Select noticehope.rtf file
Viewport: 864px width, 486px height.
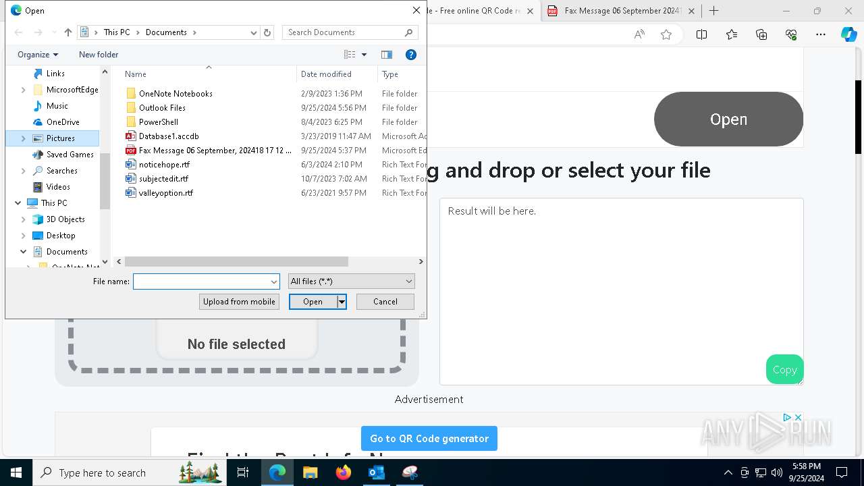[164, 165]
